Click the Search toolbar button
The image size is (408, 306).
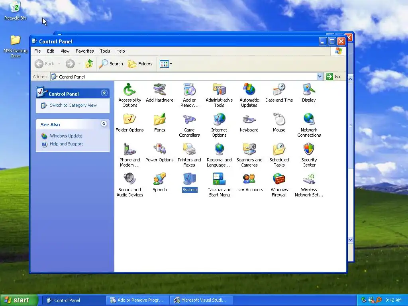point(111,64)
